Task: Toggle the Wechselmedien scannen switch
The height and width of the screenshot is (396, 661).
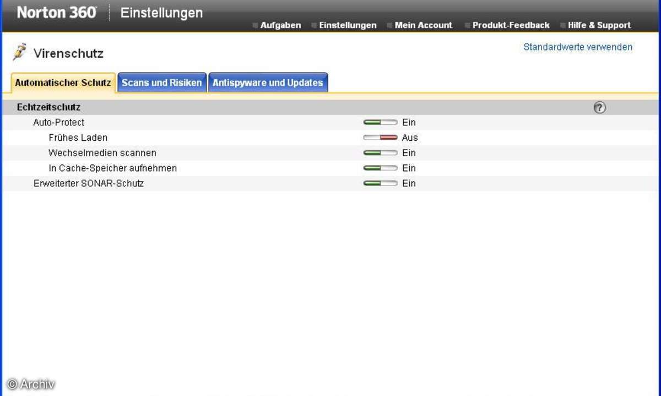Action: 380,153
